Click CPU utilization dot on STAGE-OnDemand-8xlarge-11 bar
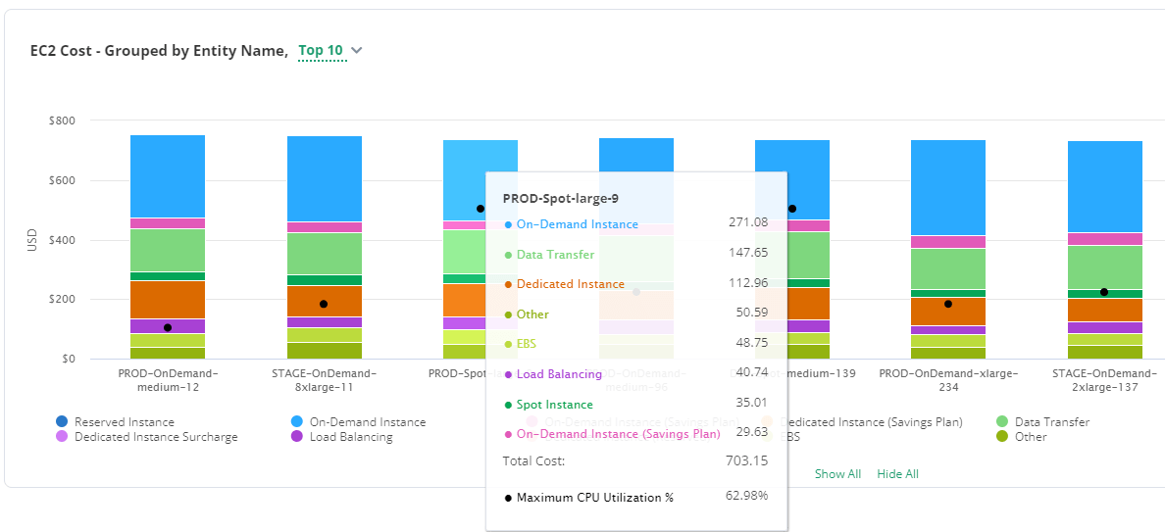Image resolution: width=1165 pixels, height=532 pixels. tap(324, 304)
